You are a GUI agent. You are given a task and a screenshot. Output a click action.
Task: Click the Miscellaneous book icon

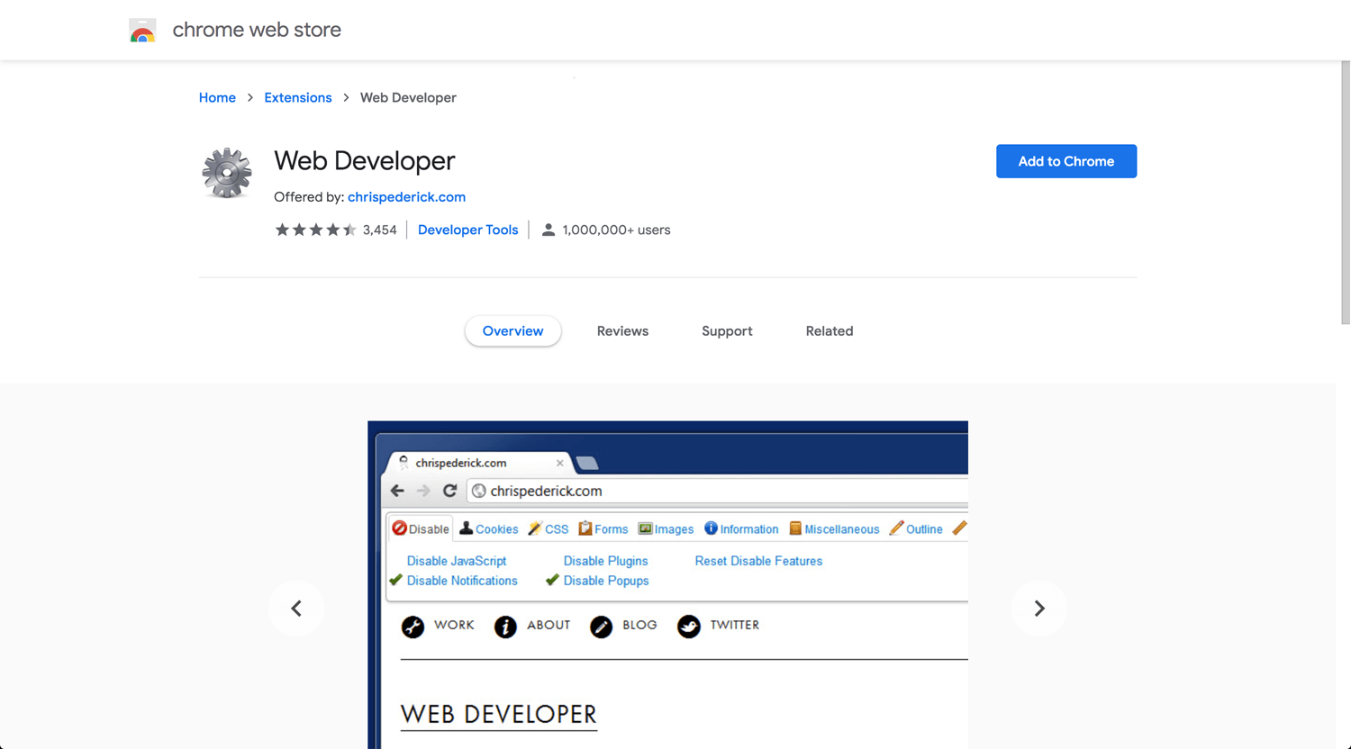coord(795,528)
